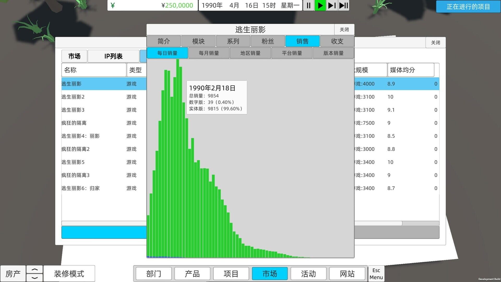Screen dimensions: 501x282
Task: Switch to 粉丝 tab
Action: pyautogui.click(x=268, y=41)
